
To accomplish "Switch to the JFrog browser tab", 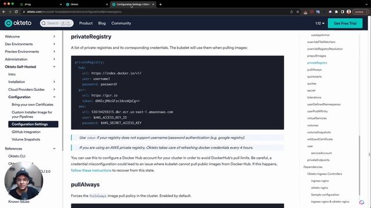I will [x=40, y=4].
